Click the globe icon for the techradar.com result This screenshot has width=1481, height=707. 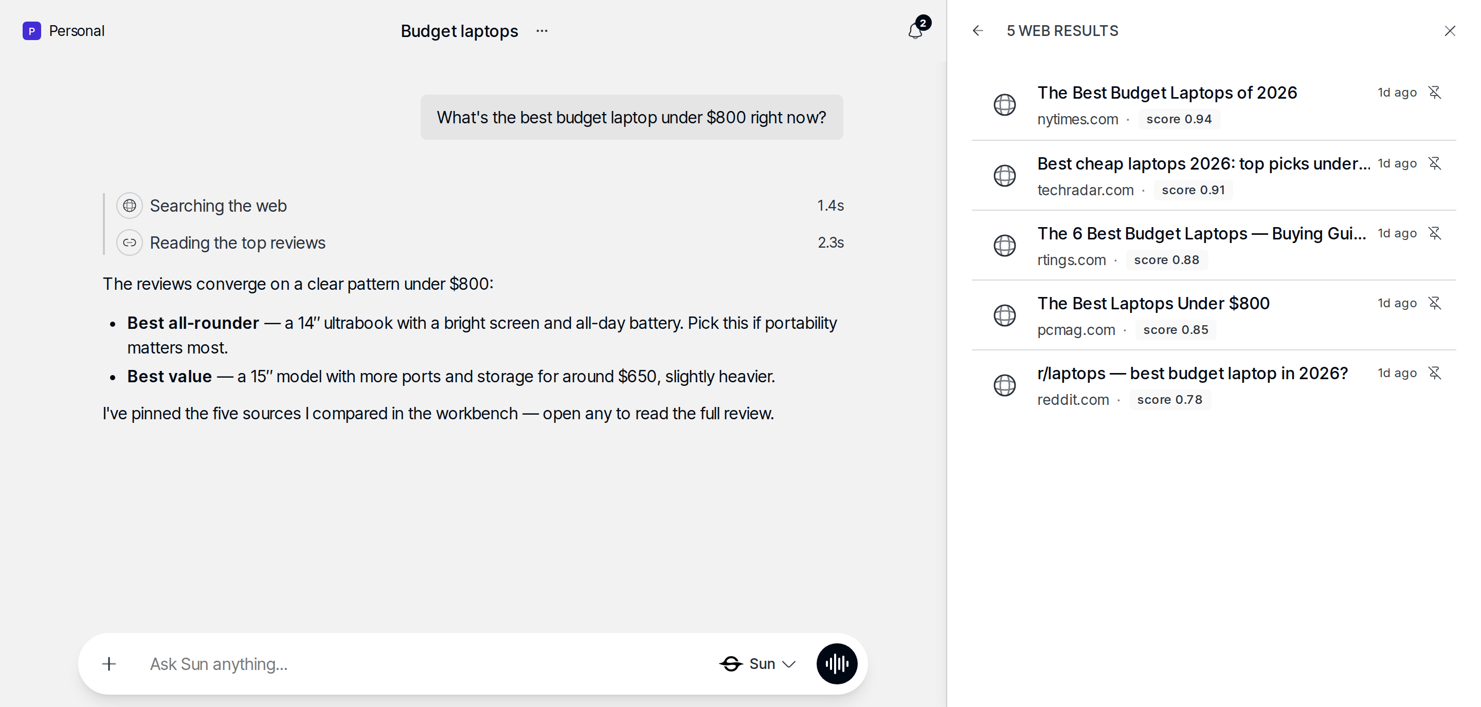point(1004,175)
